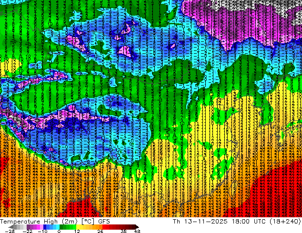Screen dimensions: 302x233
Task: Click the '0' legend label
Action: click(x=59, y=231)
